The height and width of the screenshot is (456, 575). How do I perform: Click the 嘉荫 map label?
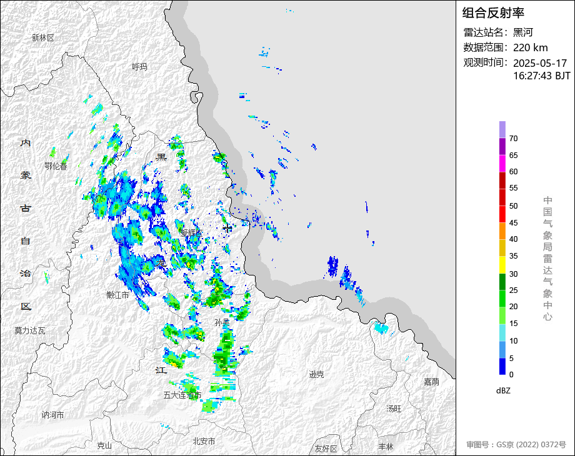pos(432,382)
